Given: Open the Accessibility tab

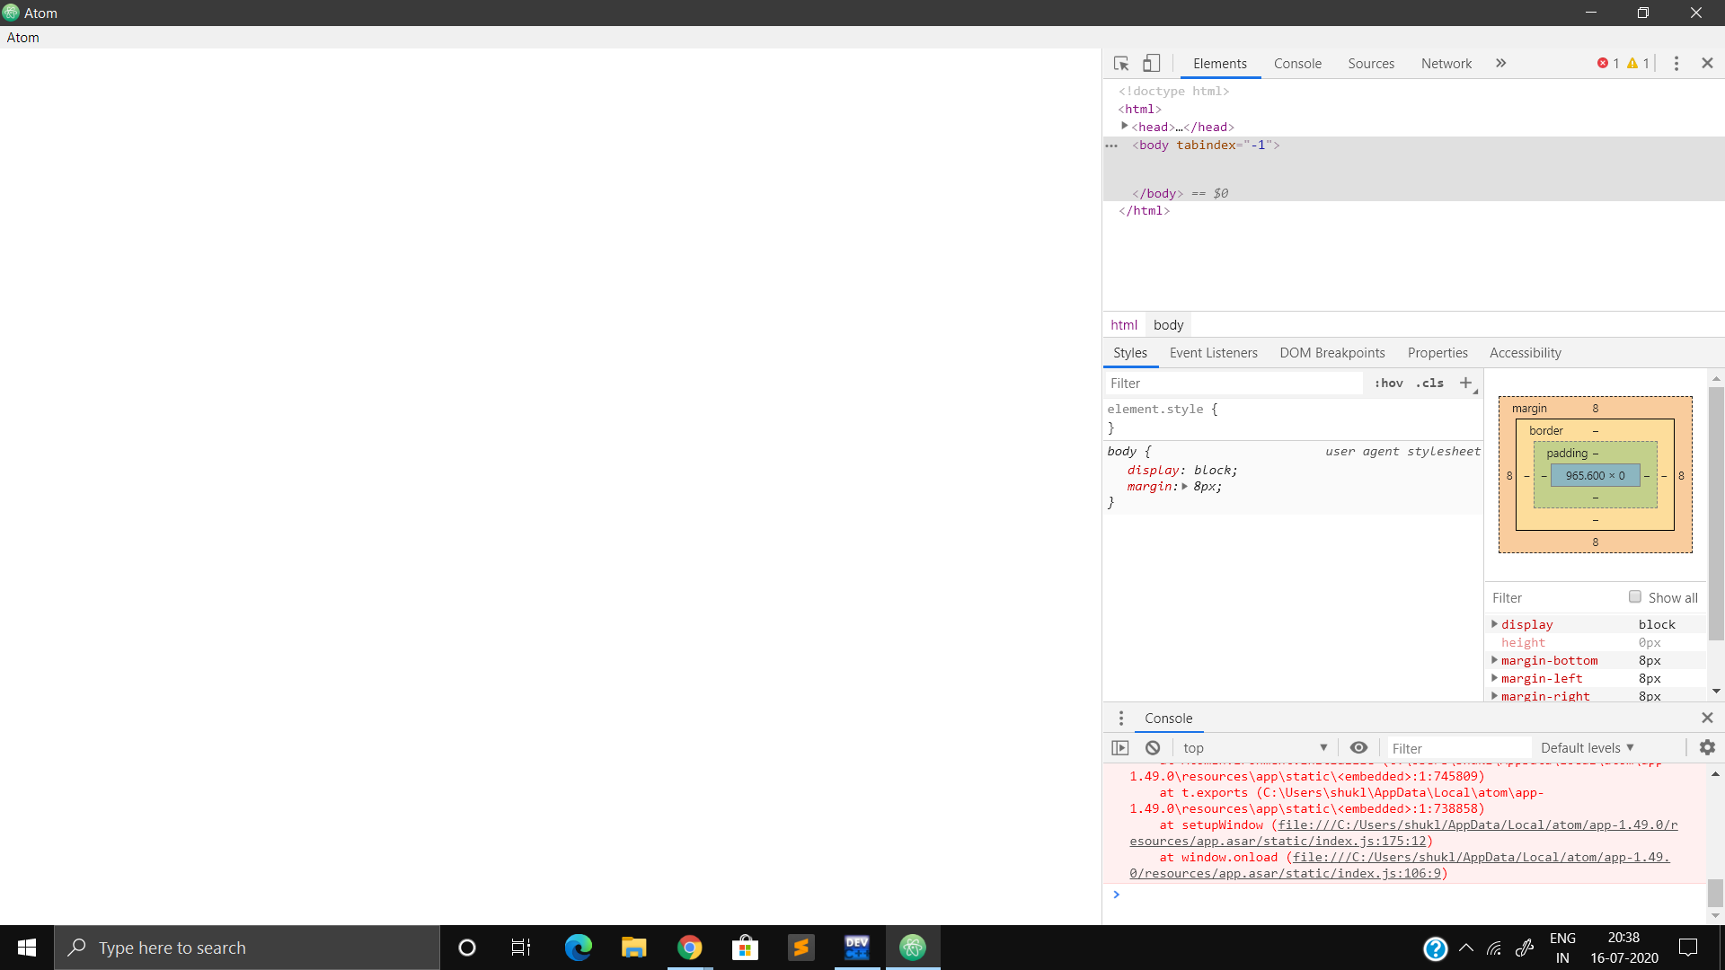Looking at the screenshot, I should point(1526,353).
